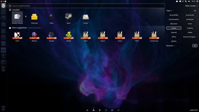Open the Legal notice link
Screen dimensions: 199x112
194,110
